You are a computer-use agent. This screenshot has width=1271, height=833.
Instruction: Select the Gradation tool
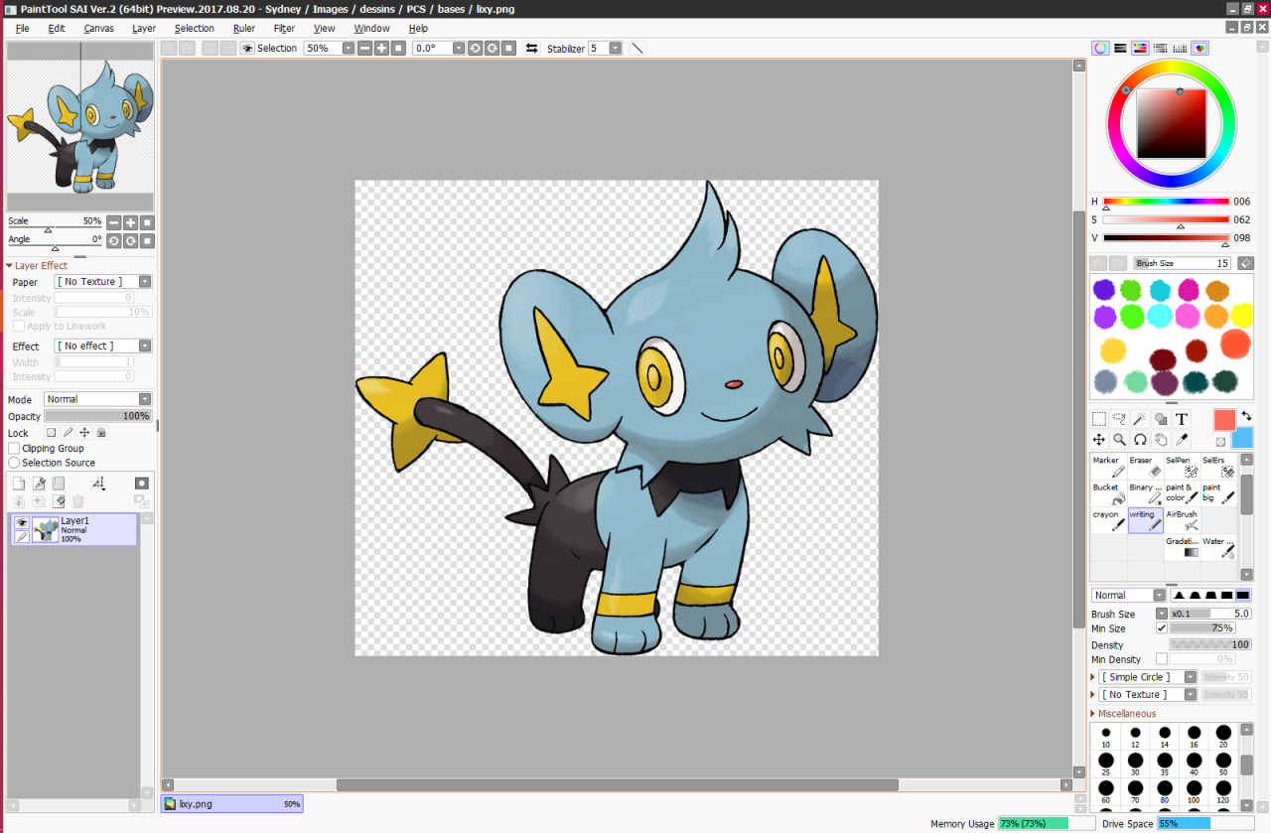point(1182,547)
